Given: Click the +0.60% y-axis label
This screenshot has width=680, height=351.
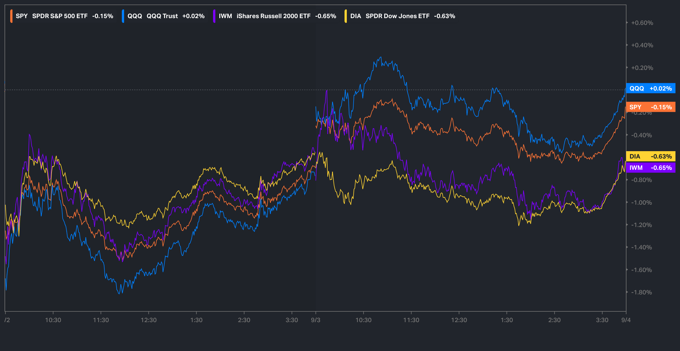Looking at the screenshot, I should click(x=642, y=23).
